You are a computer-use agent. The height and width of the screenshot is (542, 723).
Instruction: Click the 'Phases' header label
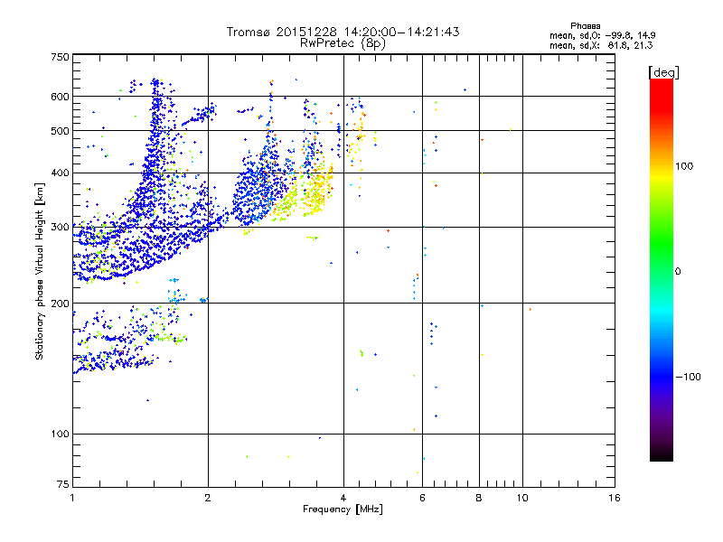click(x=585, y=26)
